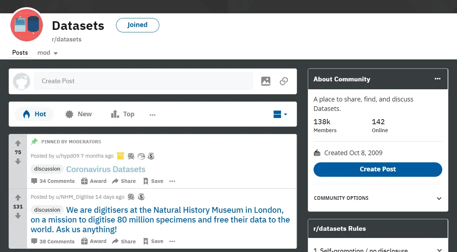This screenshot has height=252, width=457.
Task: Click the image upload icon in Create Post
Action: [266, 81]
